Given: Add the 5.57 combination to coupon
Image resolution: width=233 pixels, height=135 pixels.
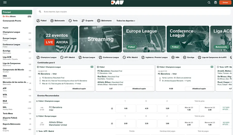Looking at the screenshot, I should click(139, 89).
